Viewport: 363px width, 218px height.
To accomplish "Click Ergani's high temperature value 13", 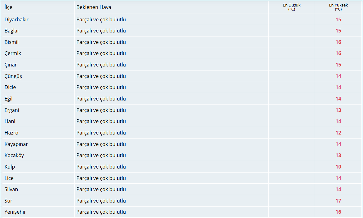I will [338, 110].
